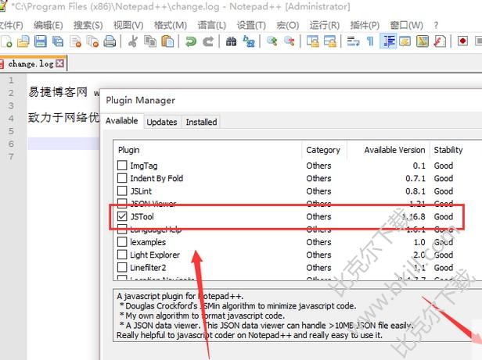Create a new file with the New icon
The width and height of the screenshot is (482, 360).
pyautogui.click(x=5, y=41)
